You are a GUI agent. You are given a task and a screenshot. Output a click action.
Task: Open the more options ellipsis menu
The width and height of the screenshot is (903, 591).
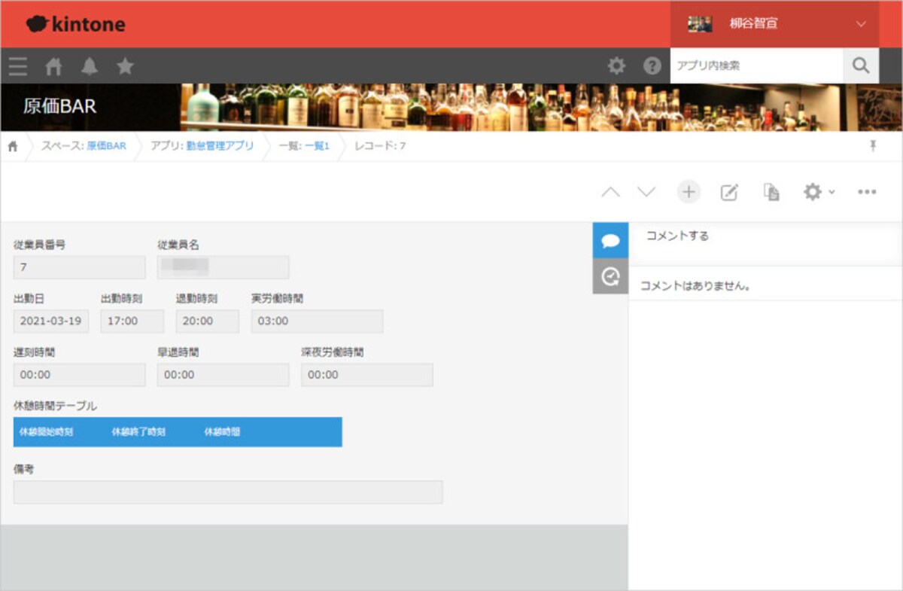click(867, 192)
